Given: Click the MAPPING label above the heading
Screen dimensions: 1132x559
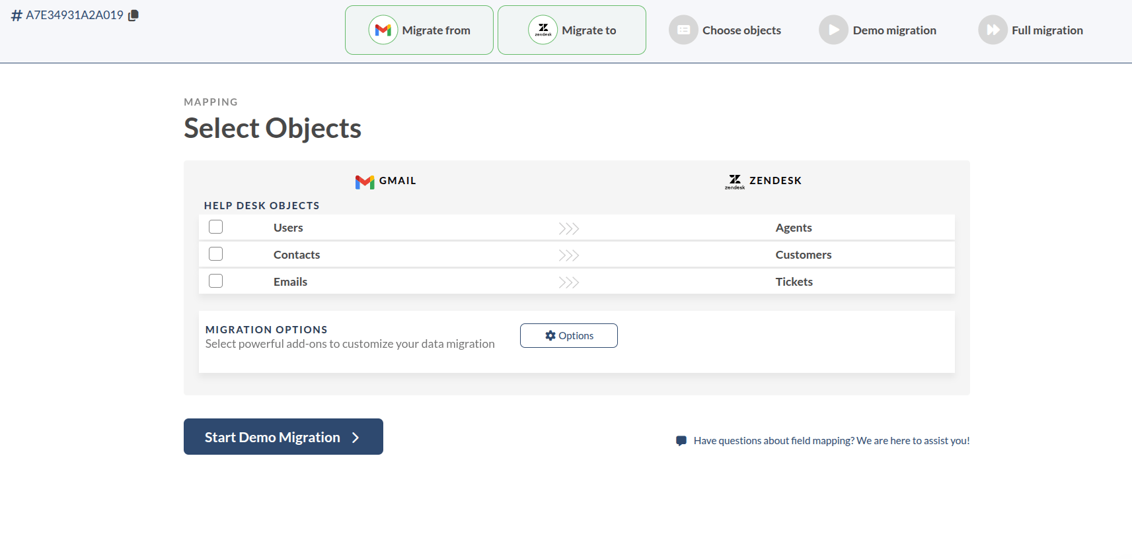Looking at the screenshot, I should tap(211, 102).
